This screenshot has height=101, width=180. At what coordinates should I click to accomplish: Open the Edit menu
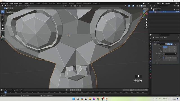[7, 4]
